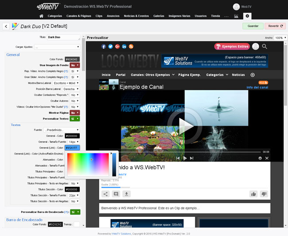Expand Canales: Otros Ejemplos preview menu
Image resolution: width=288 pixels, height=236 pixels.
coord(152,75)
